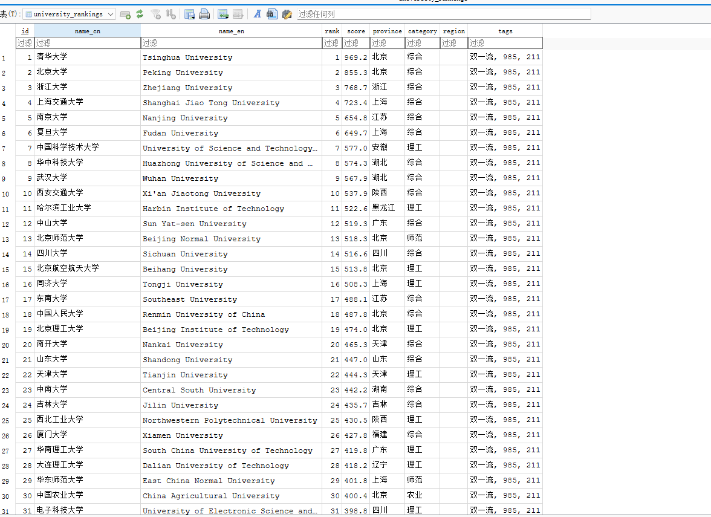The width and height of the screenshot is (711, 517).
Task: Select the 'Peking University' cell
Action: click(x=231, y=72)
